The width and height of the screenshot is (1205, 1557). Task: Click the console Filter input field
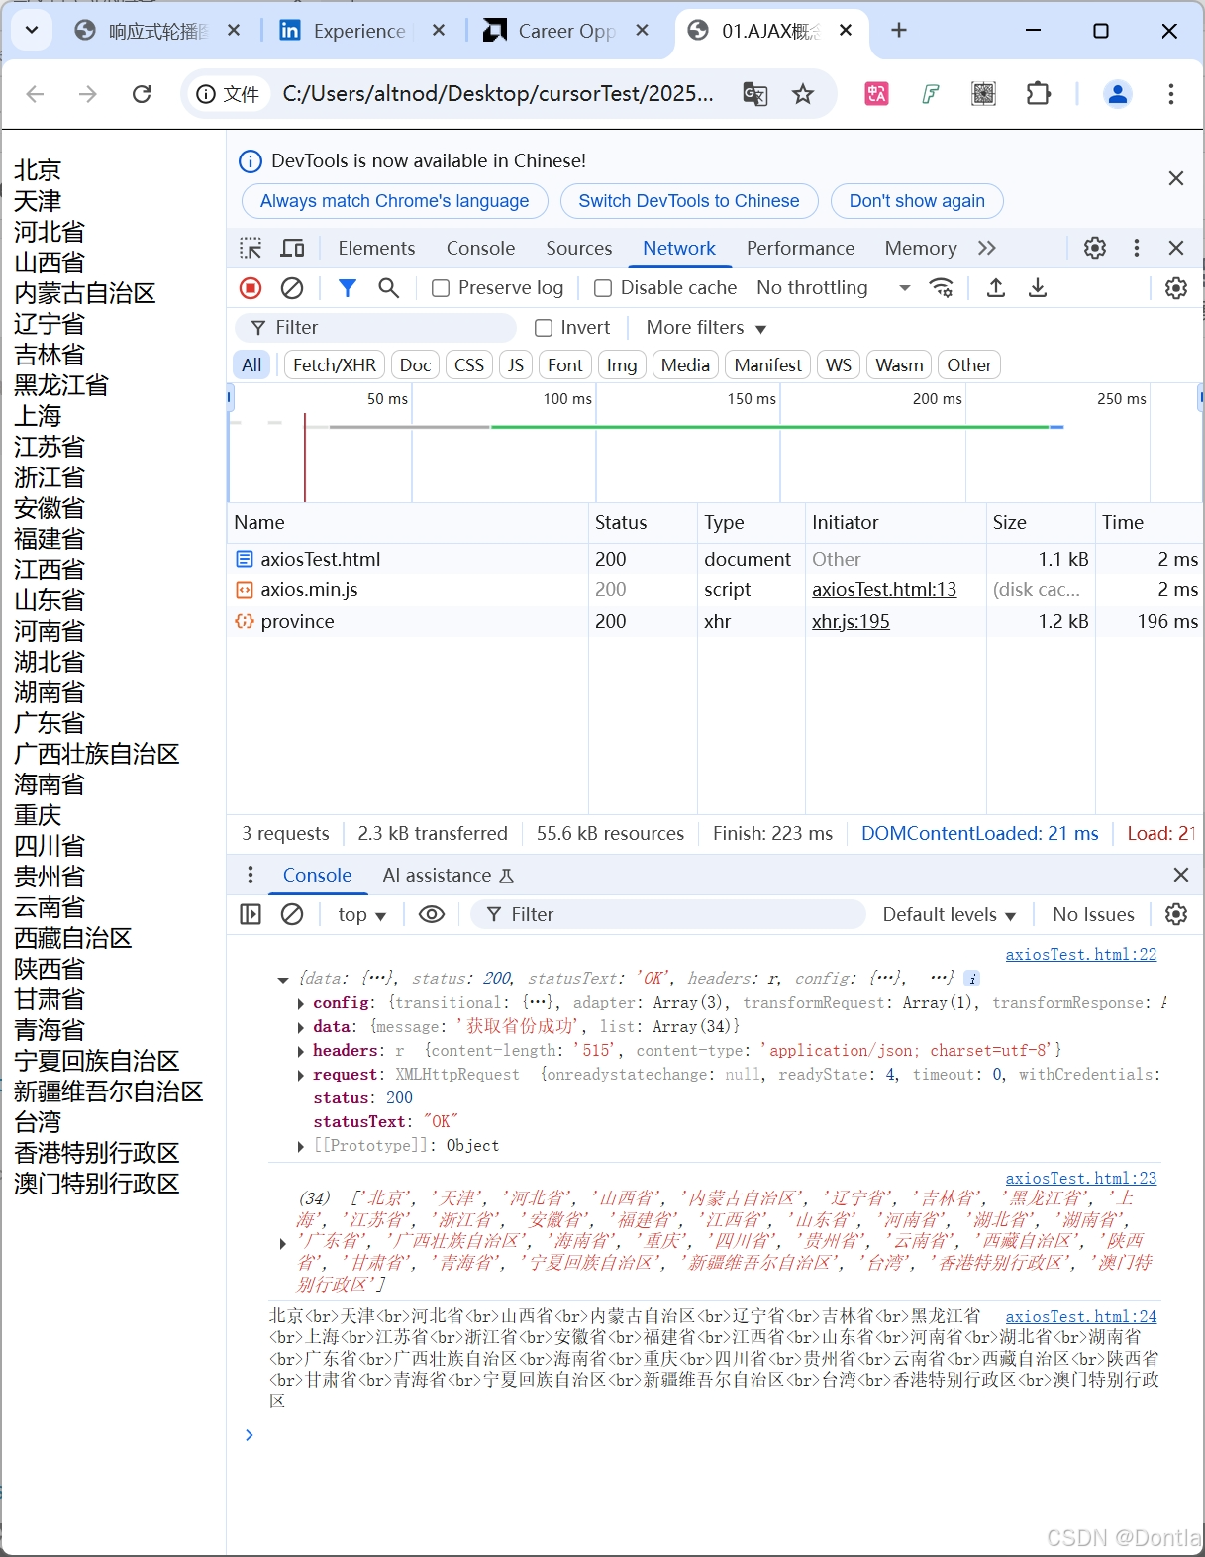point(668,914)
